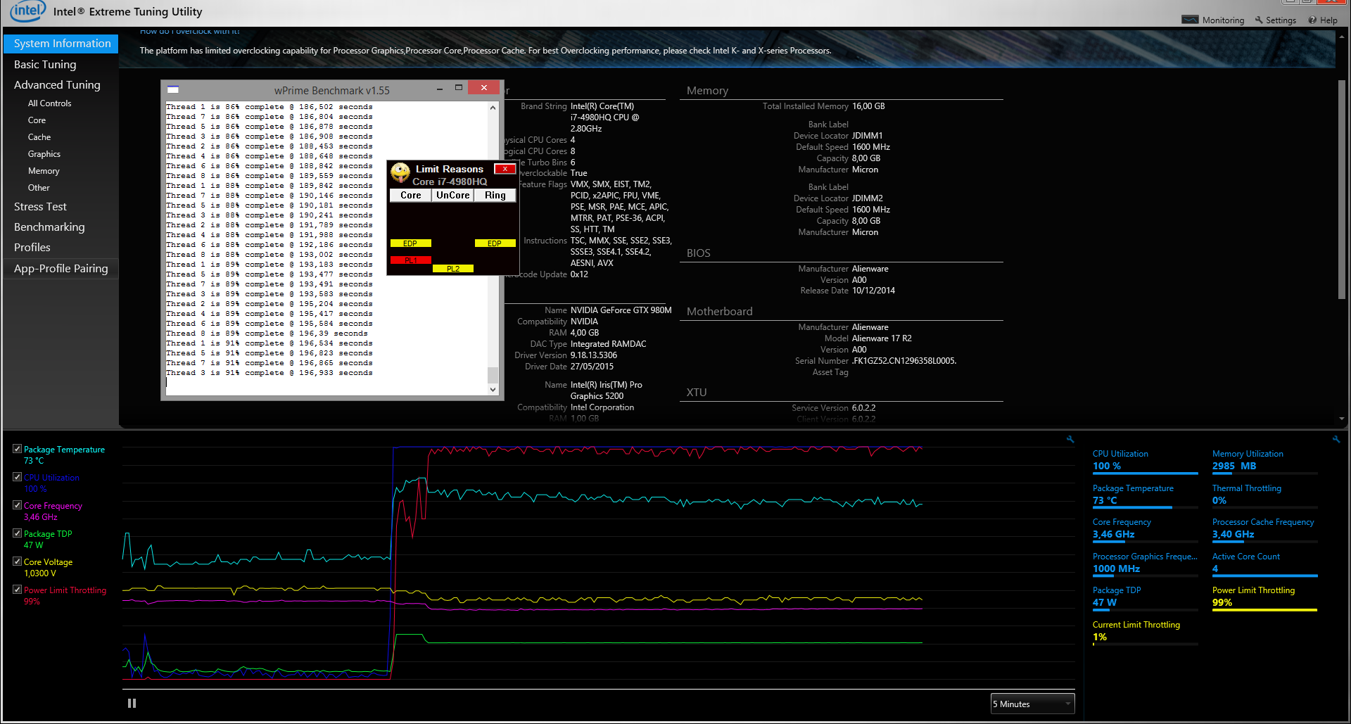Click UnCore button in Limit Reasons
This screenshot has width=1351, height=724.
click(x=453, y=196)
